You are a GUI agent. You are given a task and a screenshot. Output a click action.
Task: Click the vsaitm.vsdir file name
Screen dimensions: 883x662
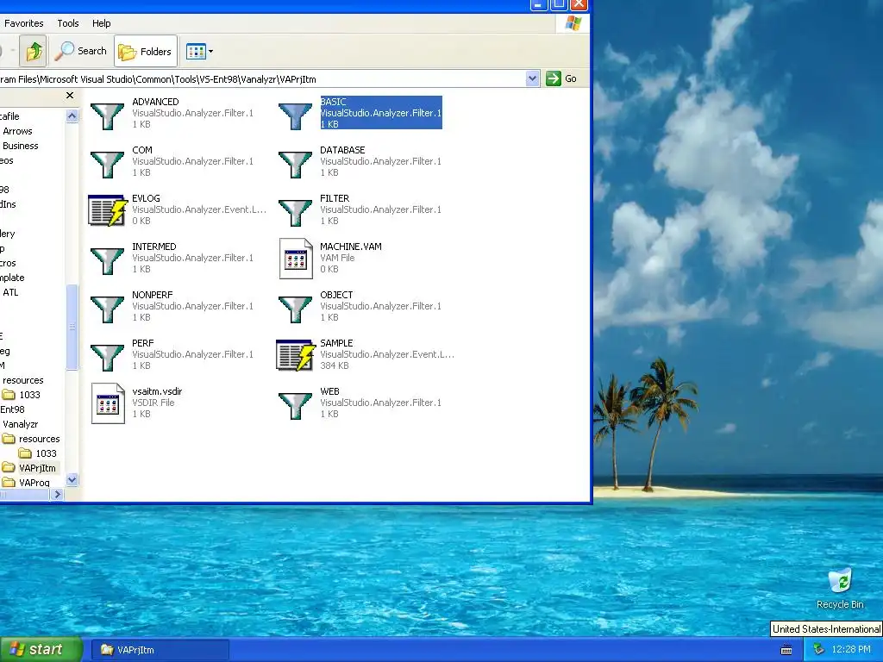[157, 391]
